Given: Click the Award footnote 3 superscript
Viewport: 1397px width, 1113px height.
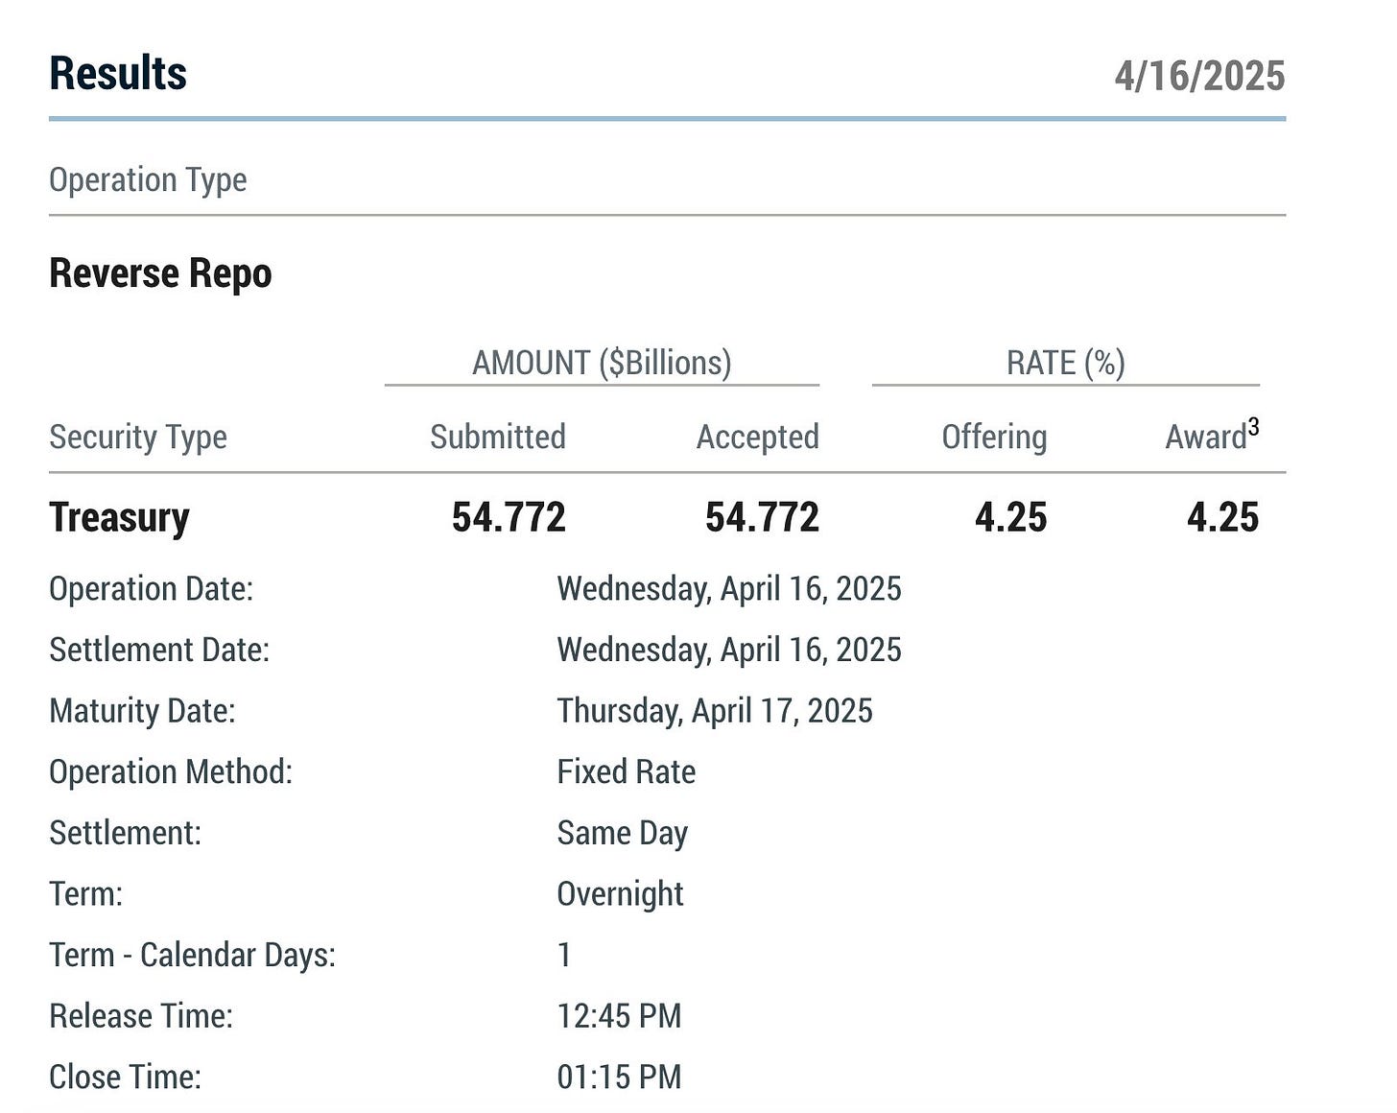Looking at the screenshot, I should pos(1253,428).
